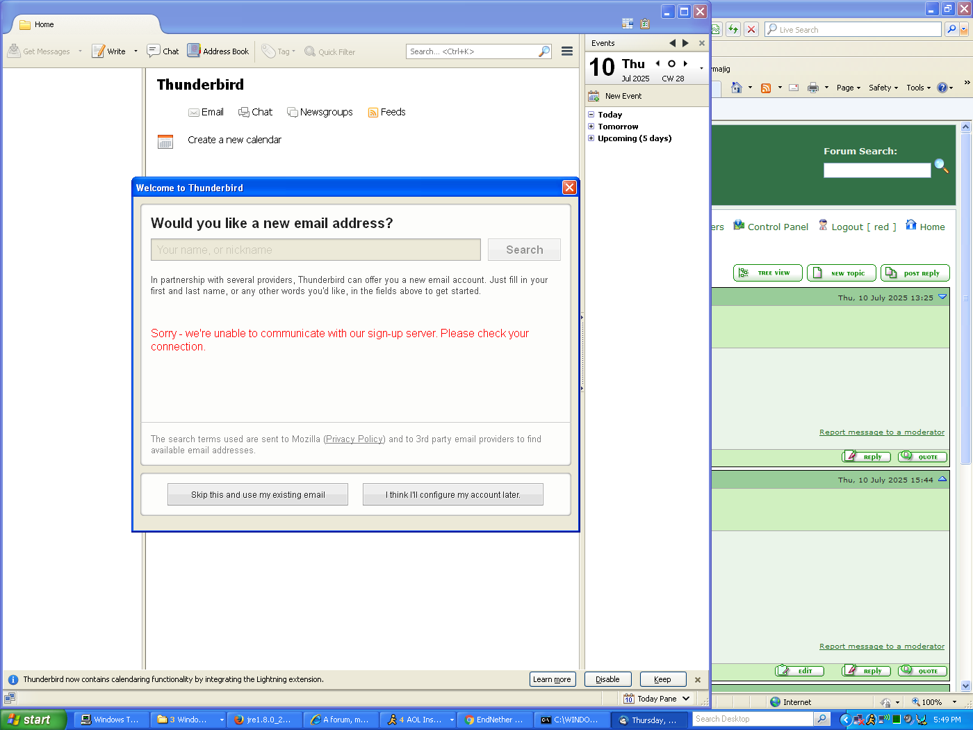Click the Windows start button
The width and height of the screenshot is (973, 730).
click(x=33, y=720)
